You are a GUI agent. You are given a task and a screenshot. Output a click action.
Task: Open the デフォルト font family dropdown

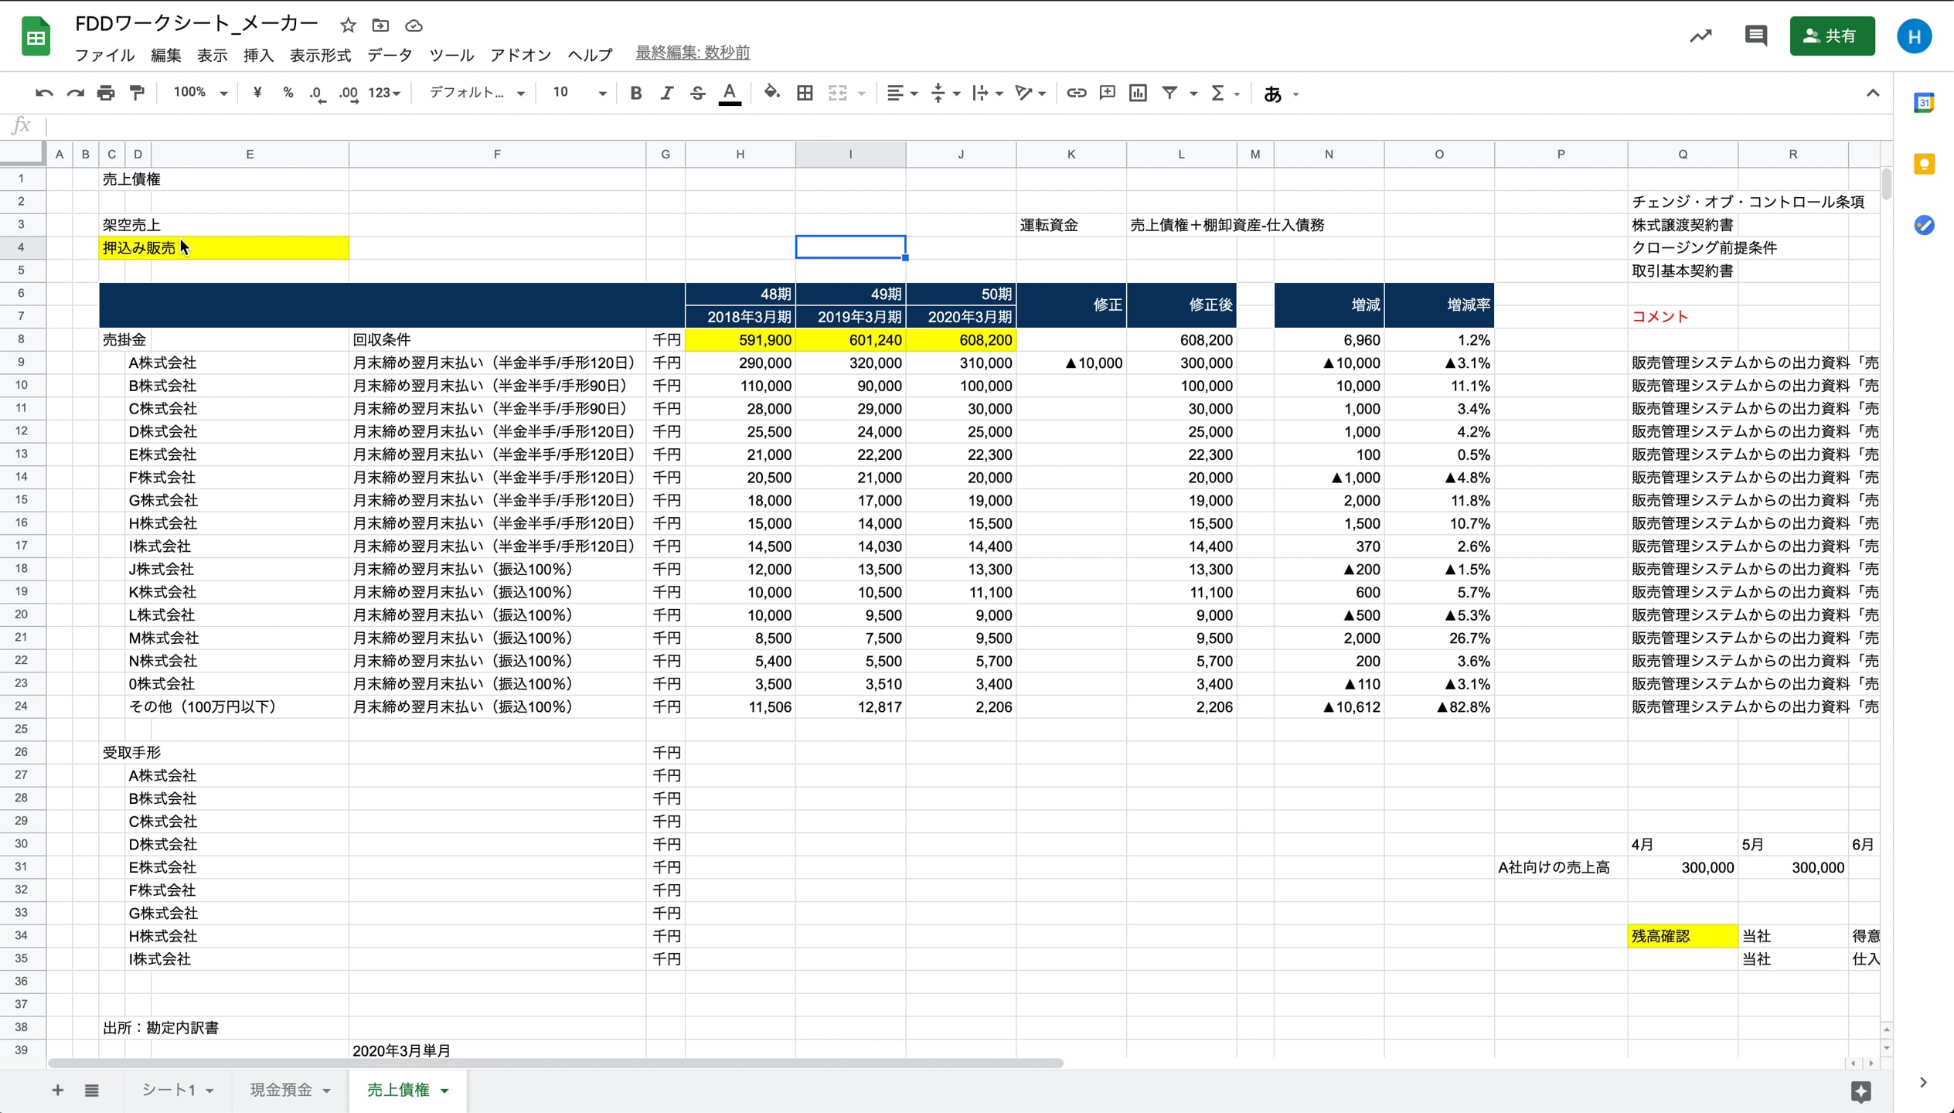pyautogui.click(x=476, y=93)
